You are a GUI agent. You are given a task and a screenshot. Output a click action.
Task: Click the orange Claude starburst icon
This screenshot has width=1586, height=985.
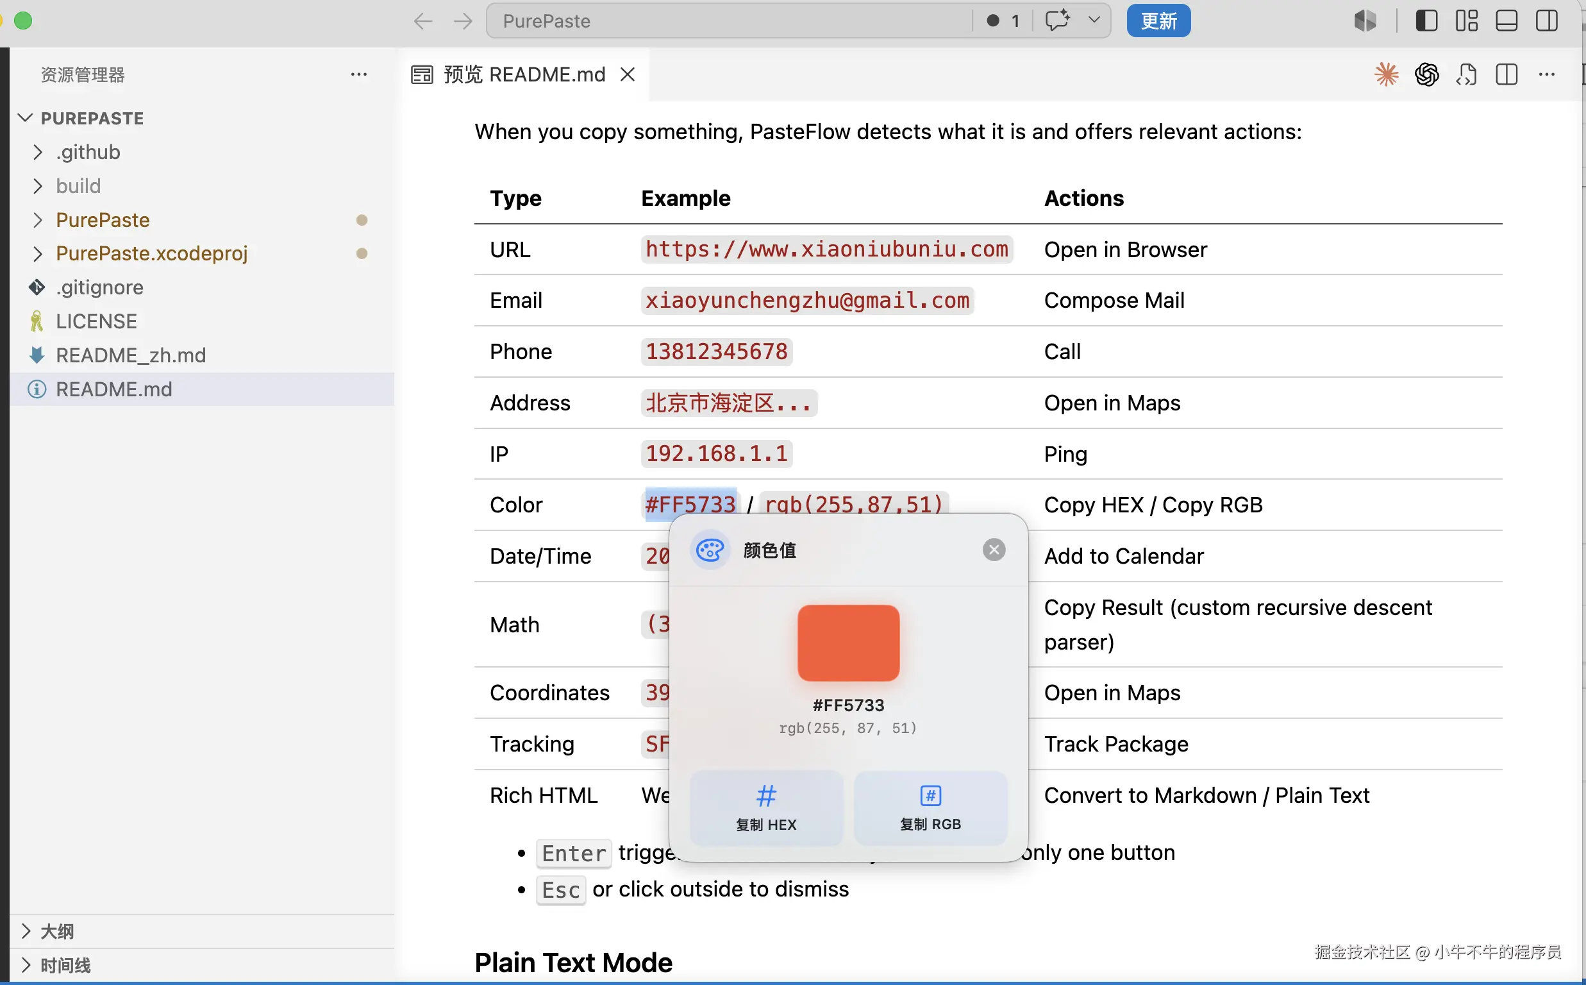[1386, 74]
